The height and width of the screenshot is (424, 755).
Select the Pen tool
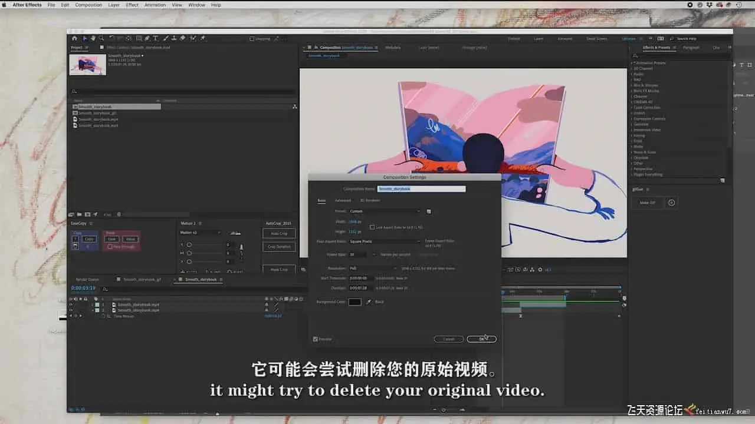coord(147,38)
